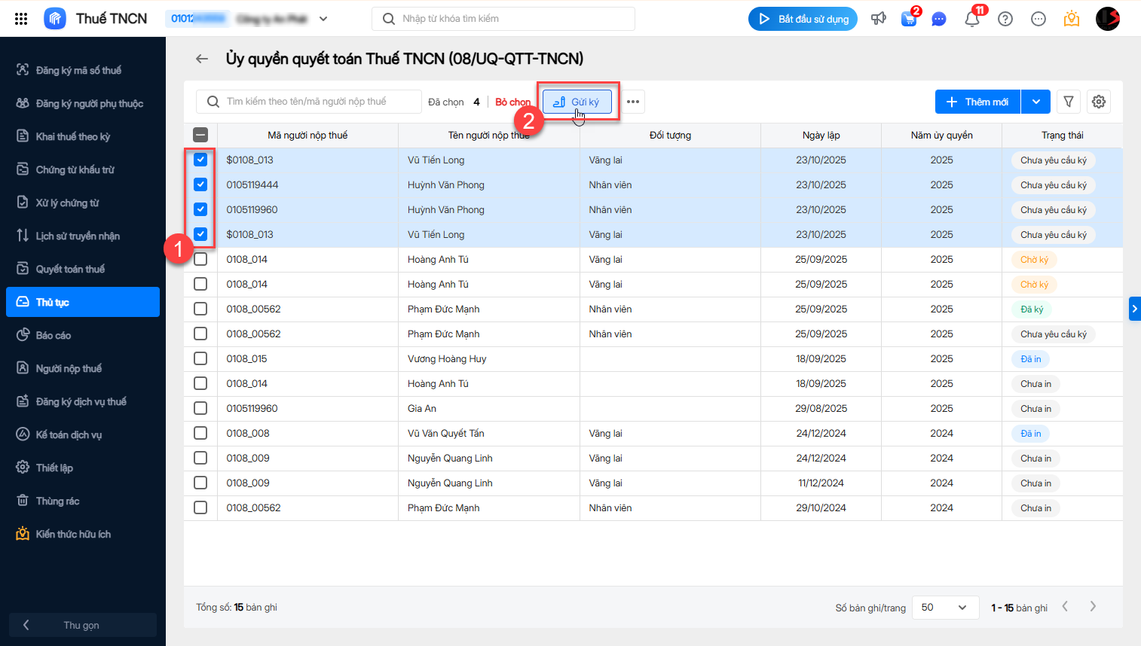Focus the taxpayer name search field
This screenshot has height=646, width=1141.
(x=309, y=102)
